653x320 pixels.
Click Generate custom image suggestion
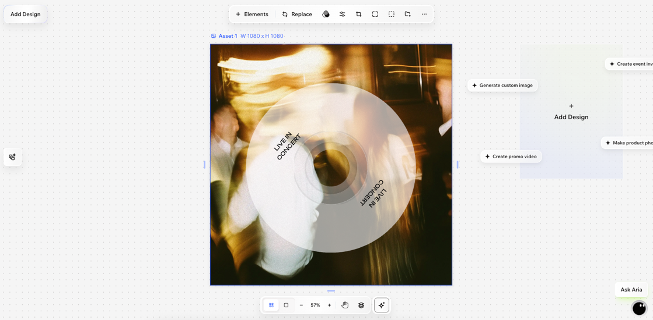pyautogui.click(x=502, y=86)
